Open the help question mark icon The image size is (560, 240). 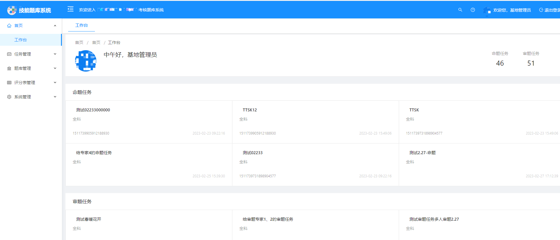pos(473,10)
